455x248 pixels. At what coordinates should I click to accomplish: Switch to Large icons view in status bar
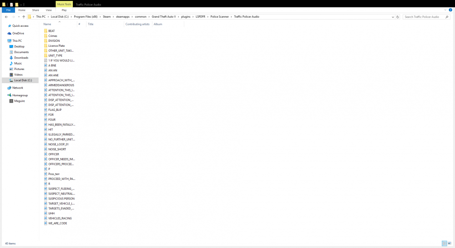click(450, 243)
